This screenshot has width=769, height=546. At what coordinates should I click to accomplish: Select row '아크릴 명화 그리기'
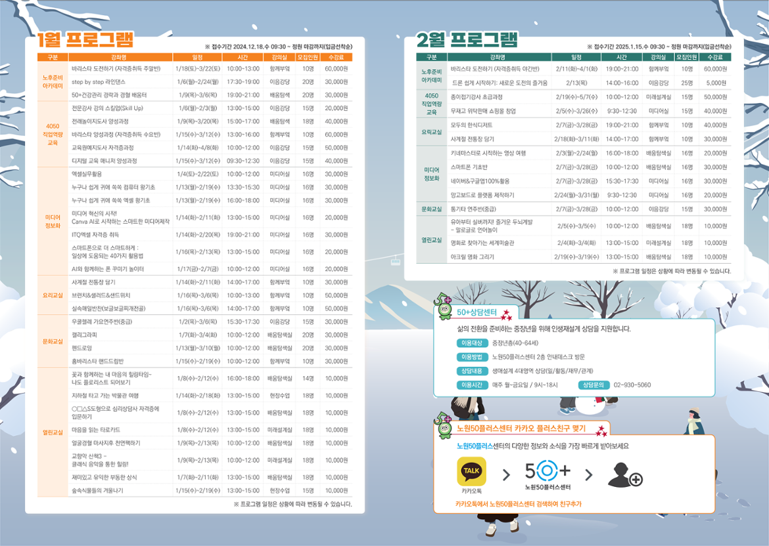[x=589, y=257]
